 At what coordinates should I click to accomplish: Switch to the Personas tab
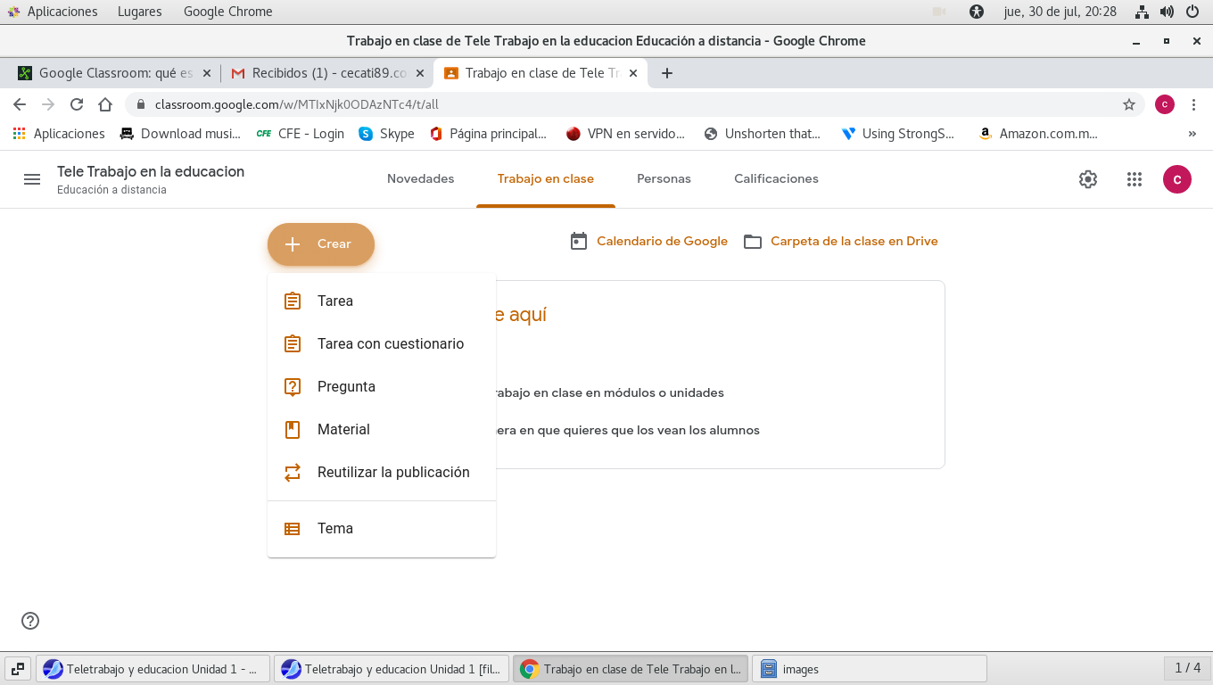click(x=664, y=179)
